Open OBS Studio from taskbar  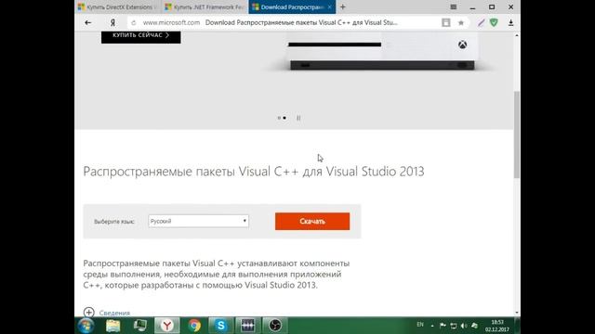point(275,326)
